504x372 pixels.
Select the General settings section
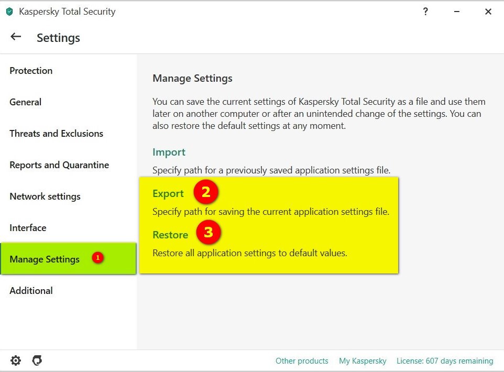click(25, 102)
